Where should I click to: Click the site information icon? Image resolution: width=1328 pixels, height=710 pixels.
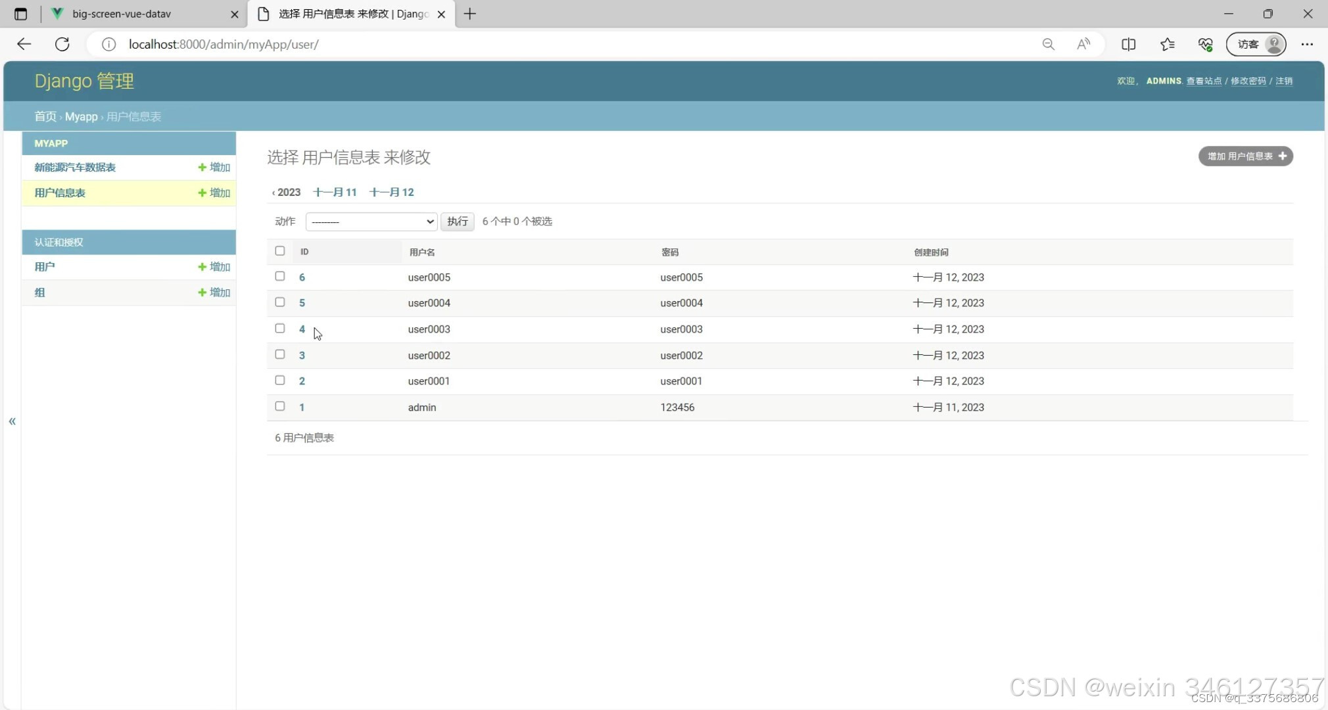[108, 44]
